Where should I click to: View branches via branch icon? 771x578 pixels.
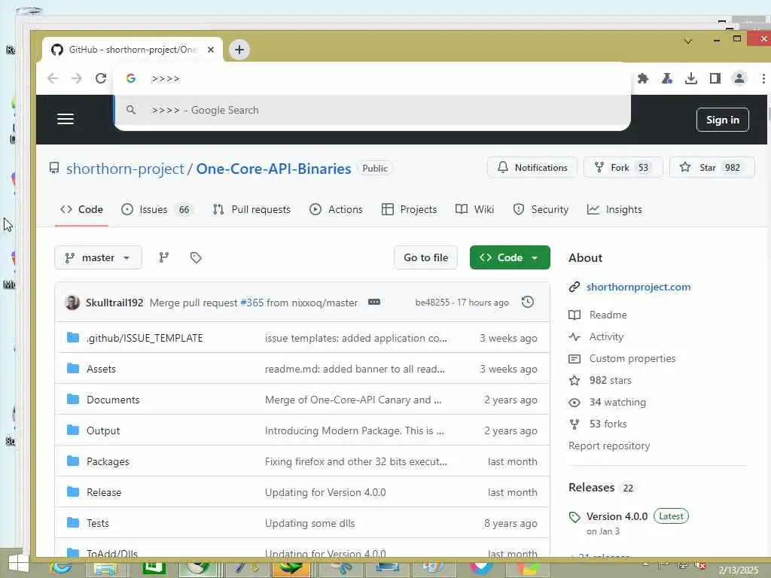(163, 257)
